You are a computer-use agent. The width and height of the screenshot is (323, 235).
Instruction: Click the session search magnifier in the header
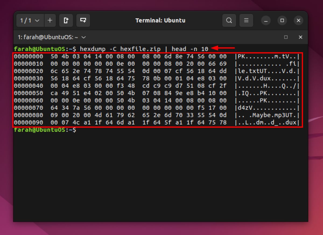click(x=229, y=20)
